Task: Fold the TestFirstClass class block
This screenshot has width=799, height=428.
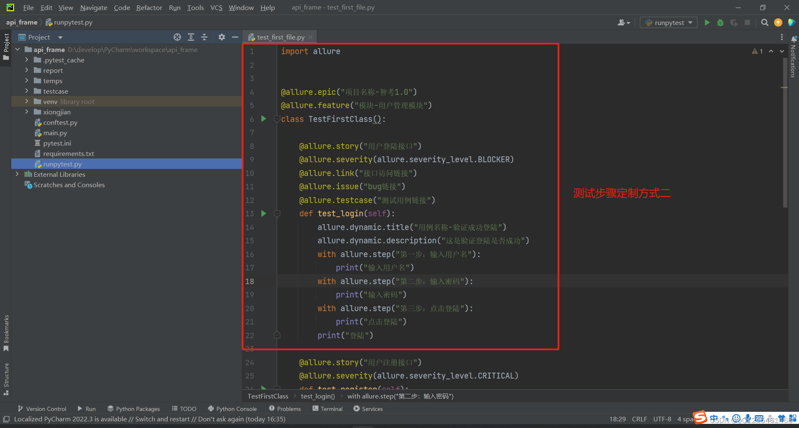Action: (x=277, y=119)
